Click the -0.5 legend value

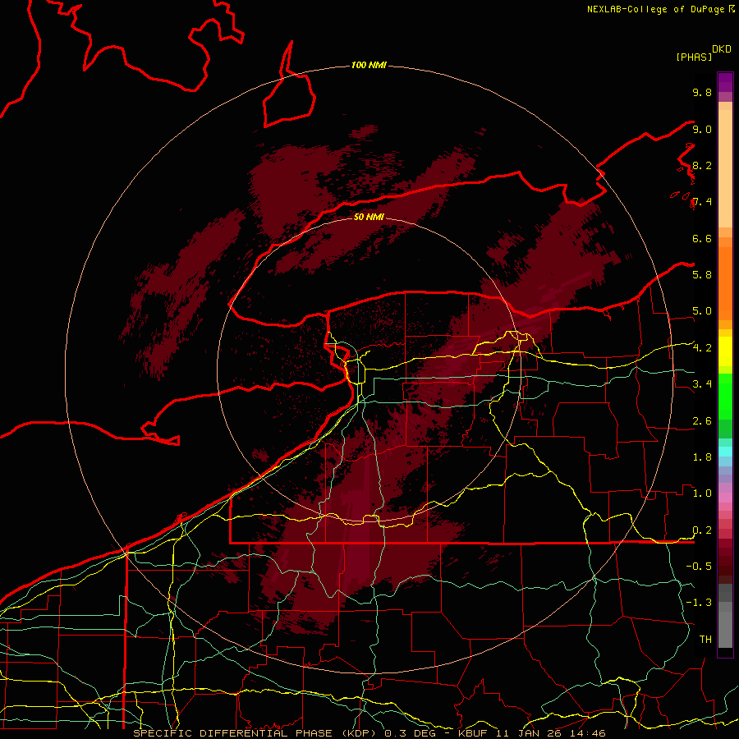(699, 566)
